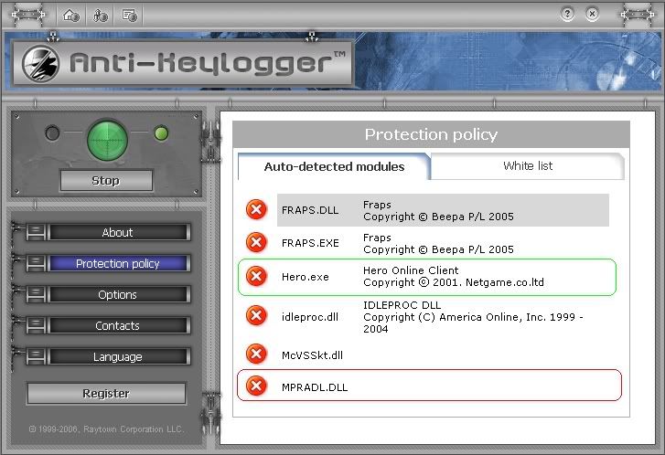The image size is (665, 455).
Task: Select the Protection policy menu item
Action: (x=117, y=263)
